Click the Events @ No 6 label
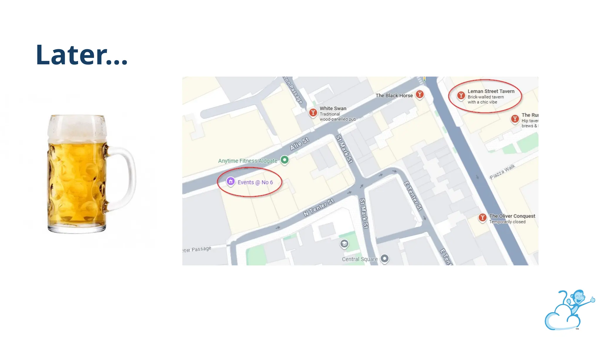600x337 pixels. tap(255, 182)
